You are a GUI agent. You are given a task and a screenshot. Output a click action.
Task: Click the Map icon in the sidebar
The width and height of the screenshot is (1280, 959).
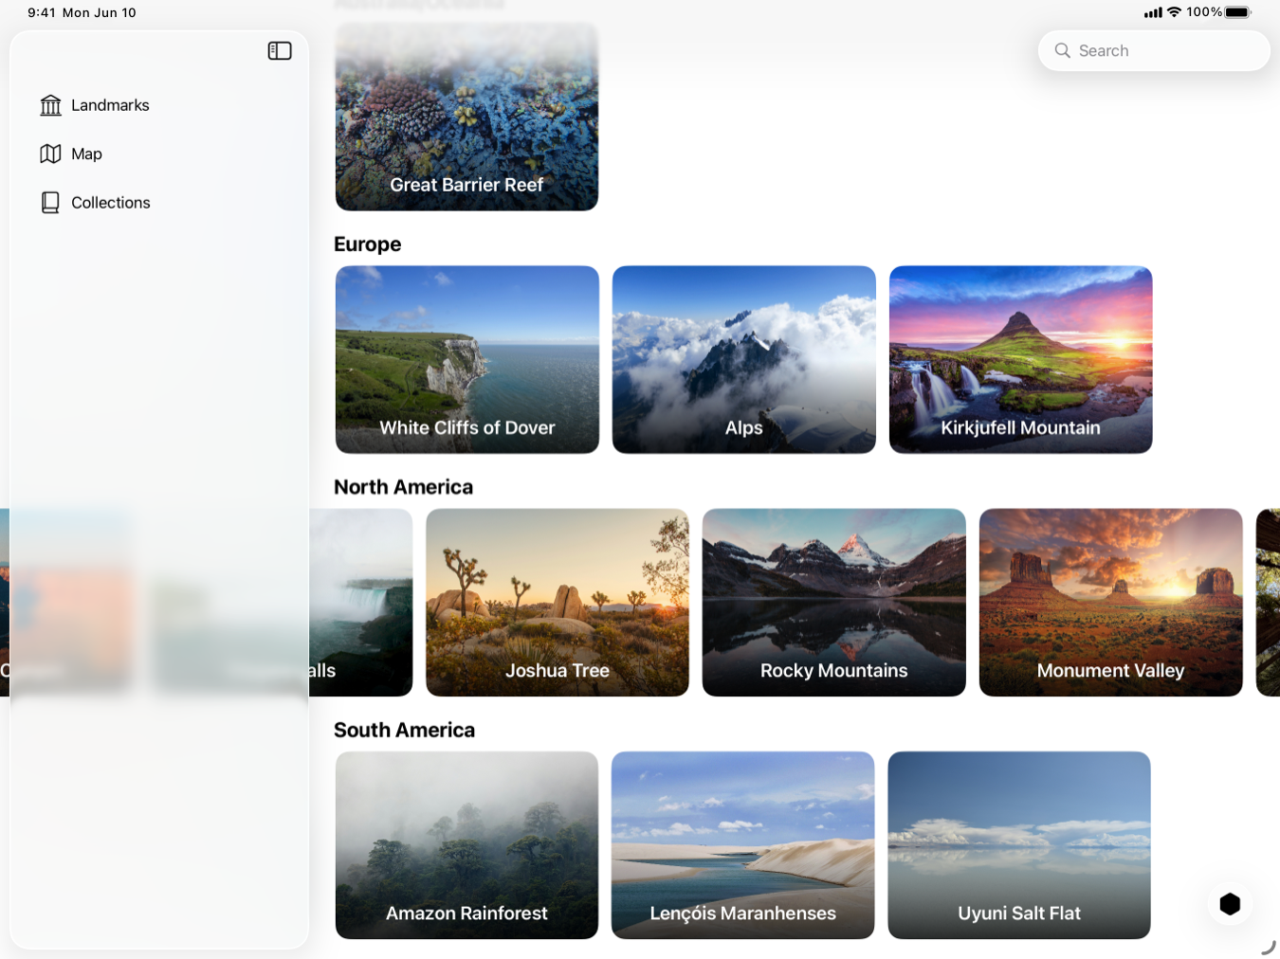(50, 153)
